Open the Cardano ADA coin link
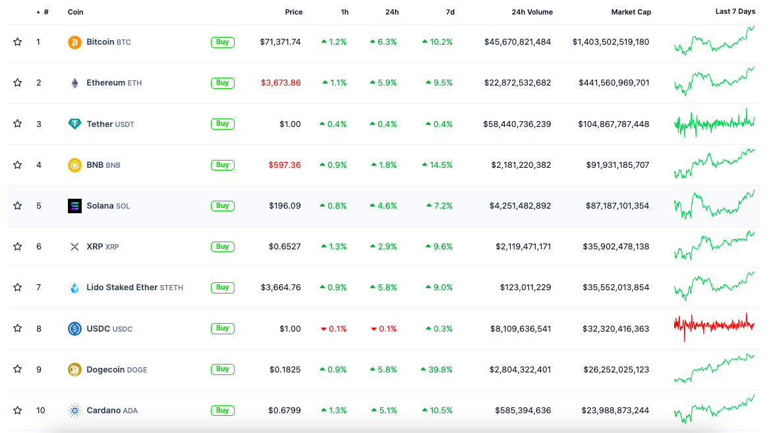773x433 pixels. (x=112, y=411)
